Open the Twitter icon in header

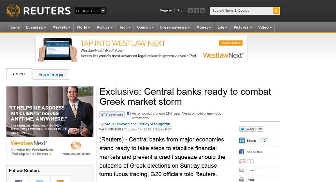[x=191, y=11]
